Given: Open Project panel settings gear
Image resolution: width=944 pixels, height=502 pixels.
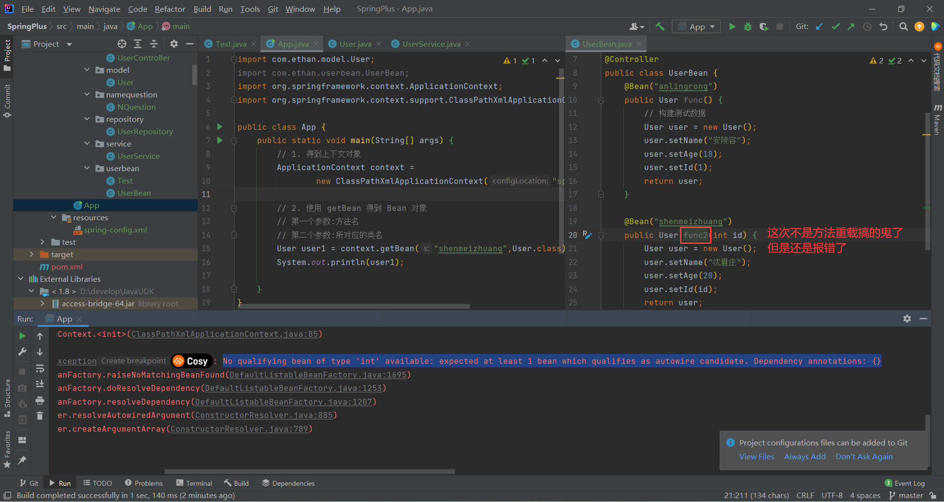Looking at the screenshot, I should point(174,44).
